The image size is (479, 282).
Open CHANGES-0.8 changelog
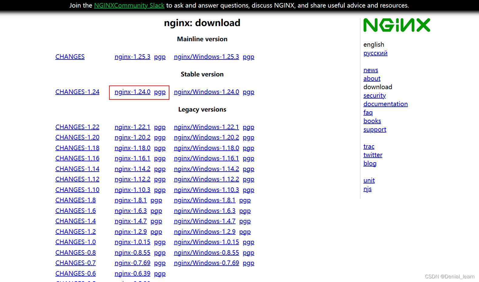[x=75, y=253]
